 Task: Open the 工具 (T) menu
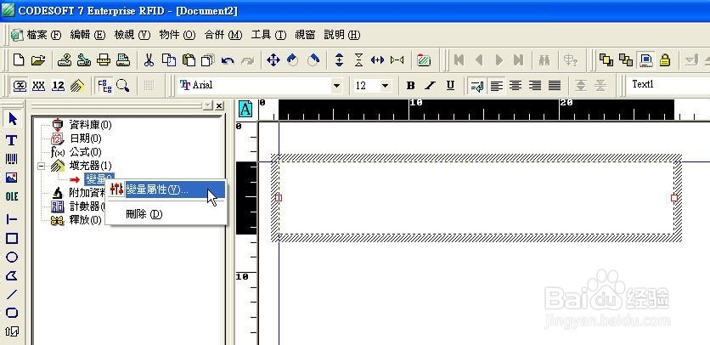(269, 35)
